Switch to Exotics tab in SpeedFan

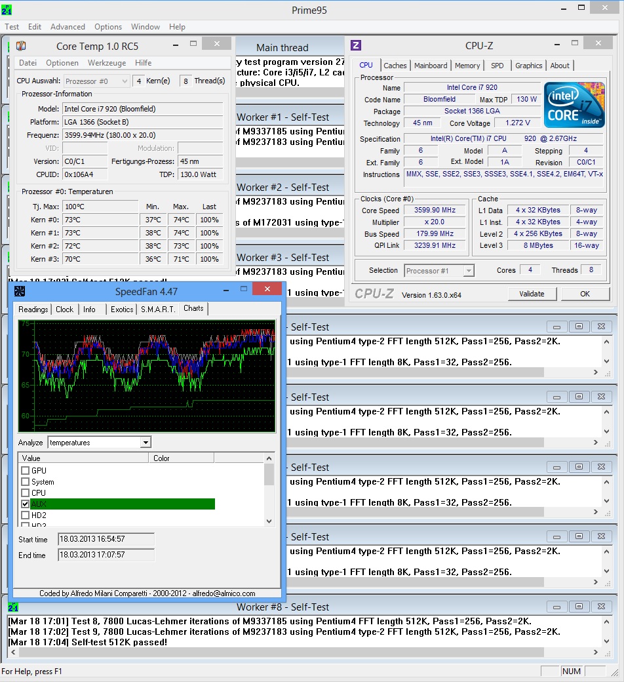click(122, 309)
